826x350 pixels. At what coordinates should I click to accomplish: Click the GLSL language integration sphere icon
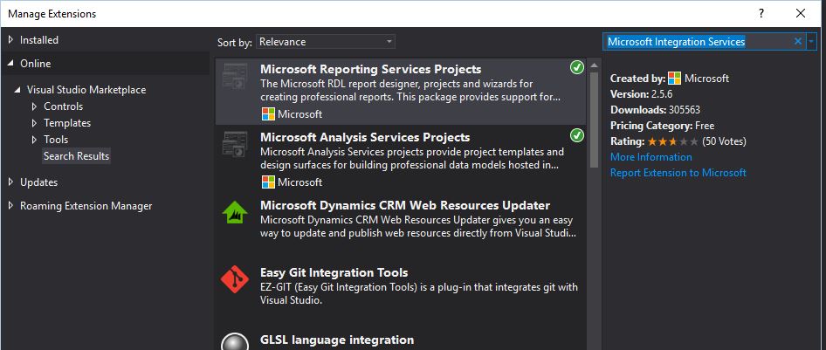tap(234, 342)
